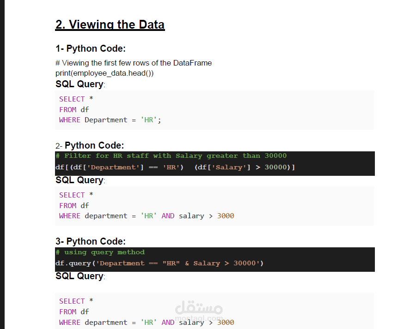This screenshot has height=329, width=398.
Task: Click the "WHERE Department = 'HR';" line
Action: [x=110, y=120]
